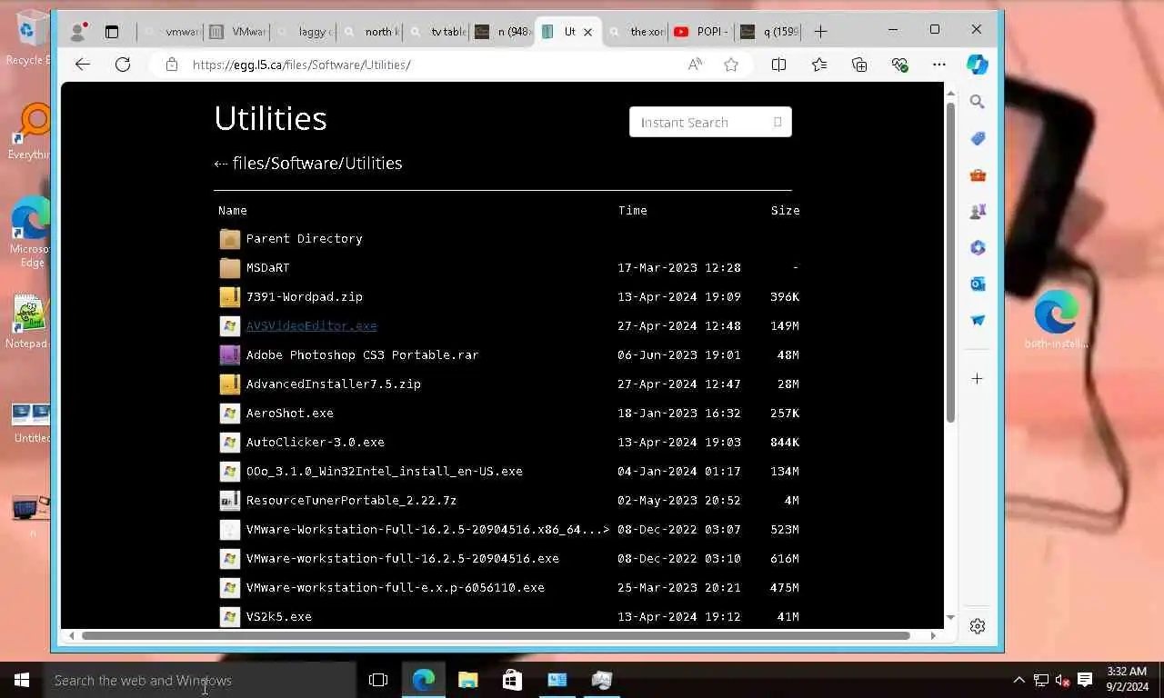Download VS2k5.exe

click(x=278, y=616)
